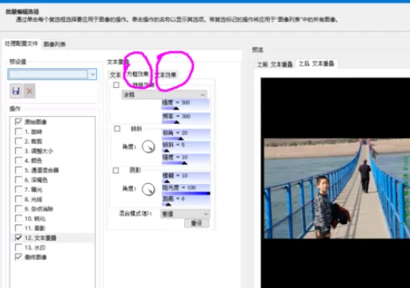The height and width of the screenshot is (288, 410).
Task: Adjust the 频率 = 300 slider
Action: (186, 118)
